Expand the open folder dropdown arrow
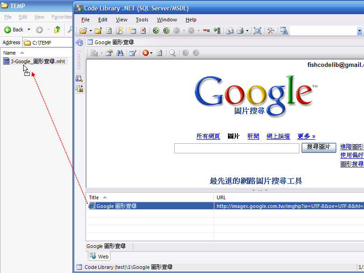364x273 pixels. [91, 30]
